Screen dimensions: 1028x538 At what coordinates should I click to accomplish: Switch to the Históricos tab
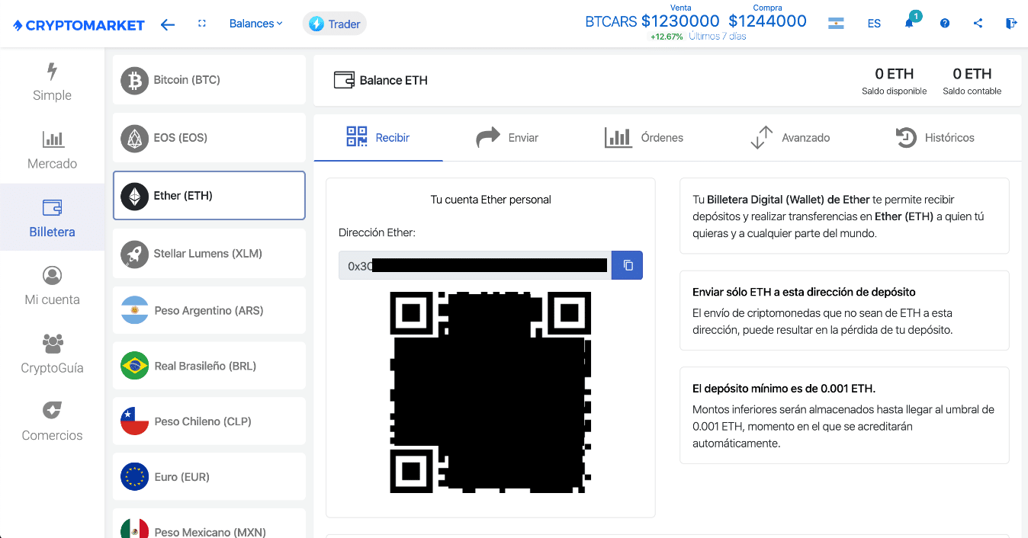(935, 138)
